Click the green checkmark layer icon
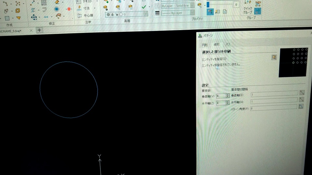 click(x=144, y=7)
